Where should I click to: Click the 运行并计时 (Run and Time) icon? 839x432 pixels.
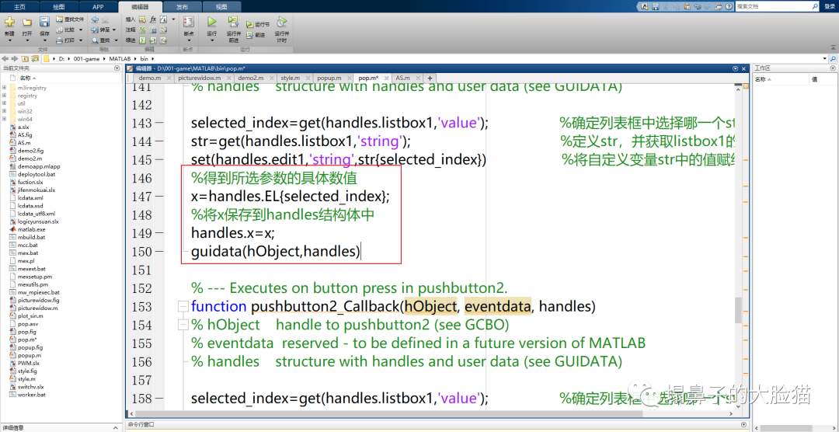[x=281, y=22]
